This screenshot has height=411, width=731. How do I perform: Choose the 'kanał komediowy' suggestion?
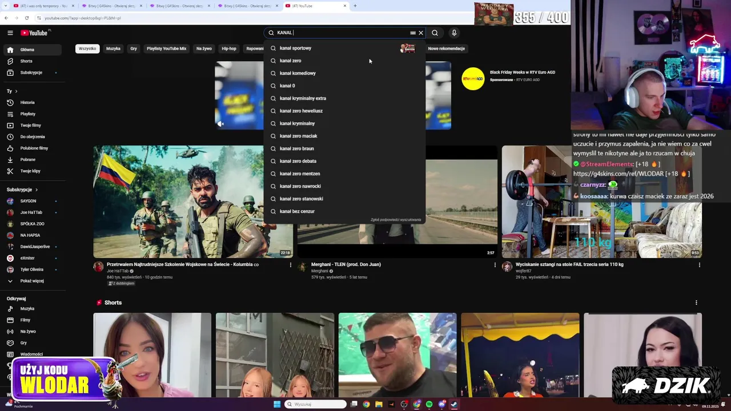tap(344, 73)
